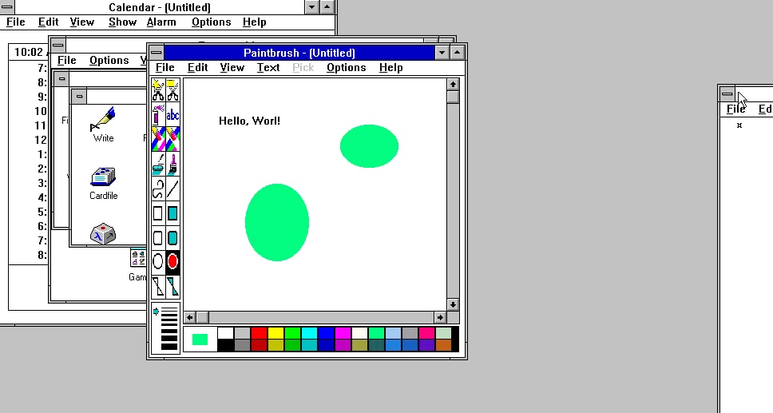This screenshot has width=773, height=413.
Task: Choose the empty Polygon tool
Action: [x=158, y=287]
